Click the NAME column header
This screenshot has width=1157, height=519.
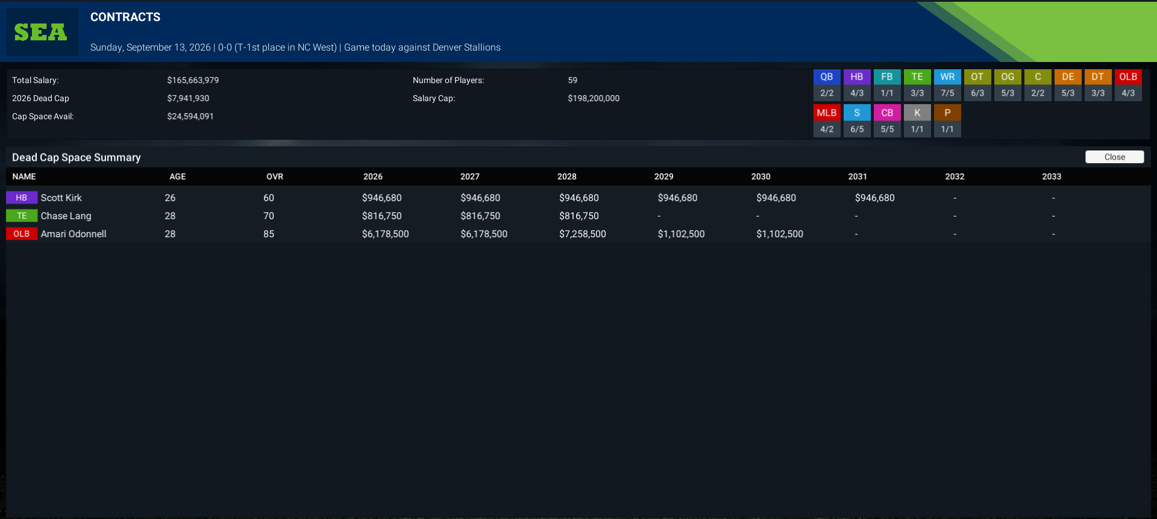[x=24, y=176]
